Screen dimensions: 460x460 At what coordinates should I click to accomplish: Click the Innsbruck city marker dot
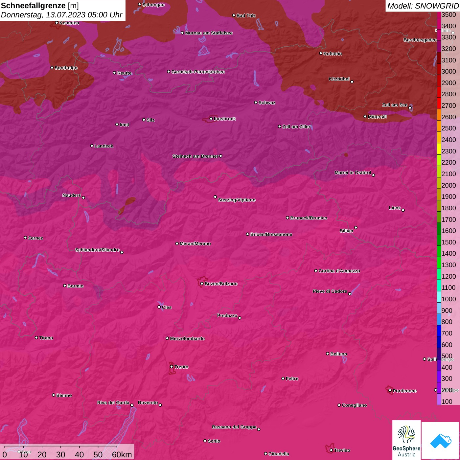click(x=211, y=119)
